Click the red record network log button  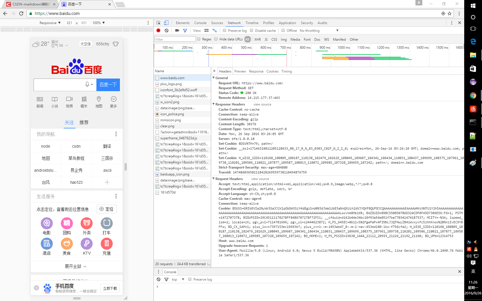coord(158,30)
